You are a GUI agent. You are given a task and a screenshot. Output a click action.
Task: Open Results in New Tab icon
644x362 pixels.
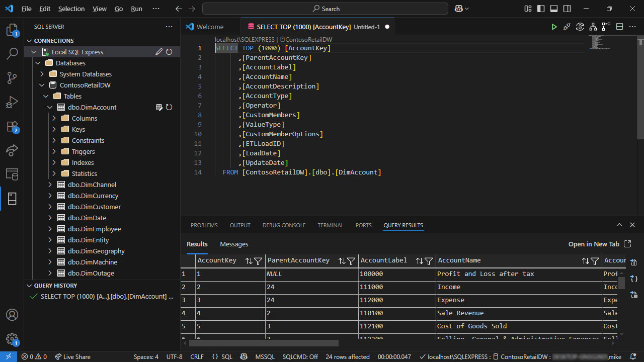click(627, 244)
